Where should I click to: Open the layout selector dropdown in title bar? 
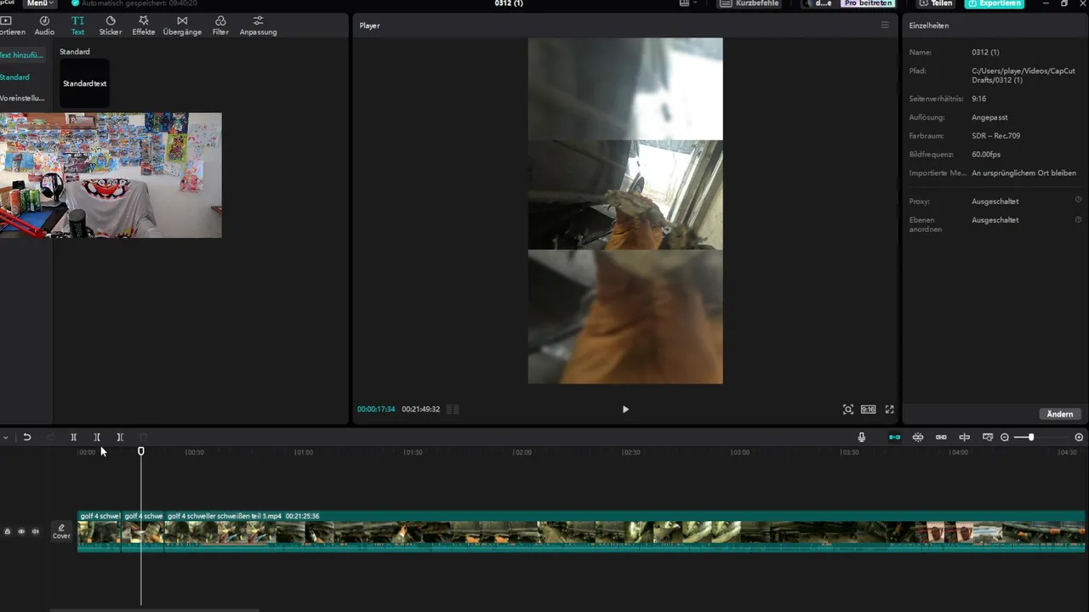point(688,3)
